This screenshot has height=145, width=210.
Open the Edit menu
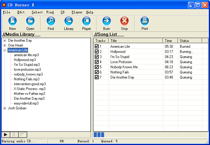(21, 12)
